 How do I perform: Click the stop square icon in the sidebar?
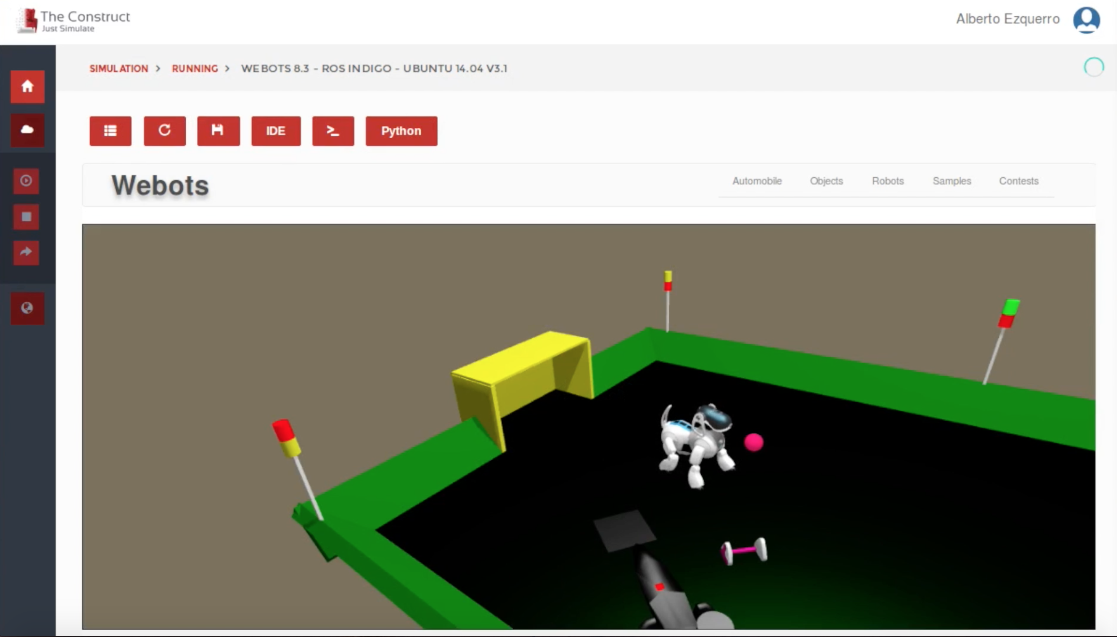click(26, 217)
